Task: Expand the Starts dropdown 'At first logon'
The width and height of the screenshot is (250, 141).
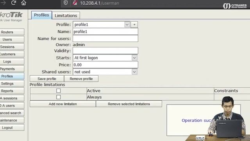Action: (105, 58)
